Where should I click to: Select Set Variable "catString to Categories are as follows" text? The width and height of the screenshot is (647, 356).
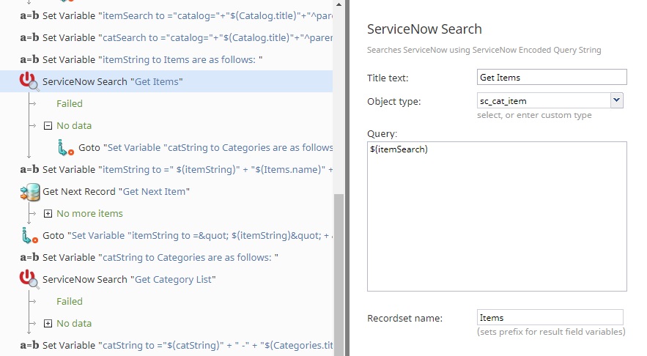coord(160,257)
